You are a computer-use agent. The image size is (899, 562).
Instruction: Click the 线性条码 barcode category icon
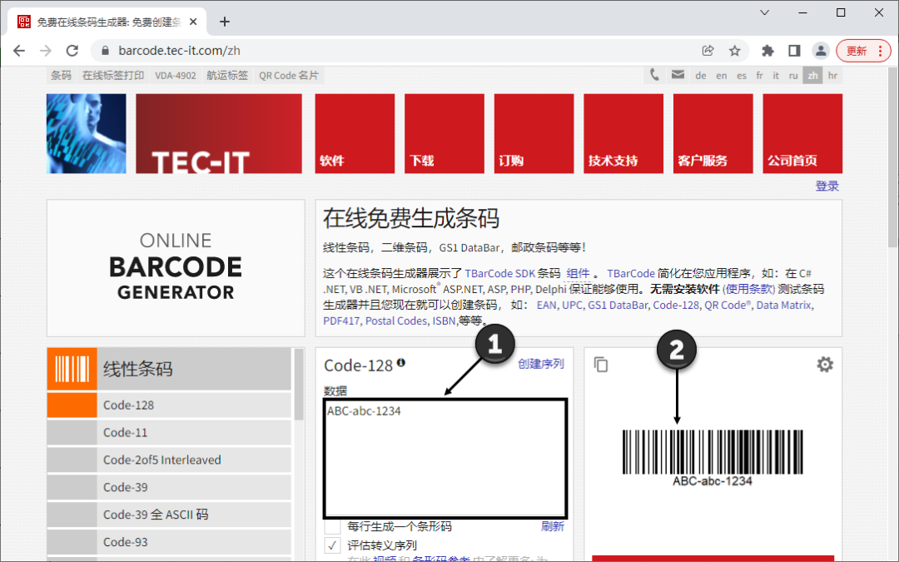(x=72, y=369)
